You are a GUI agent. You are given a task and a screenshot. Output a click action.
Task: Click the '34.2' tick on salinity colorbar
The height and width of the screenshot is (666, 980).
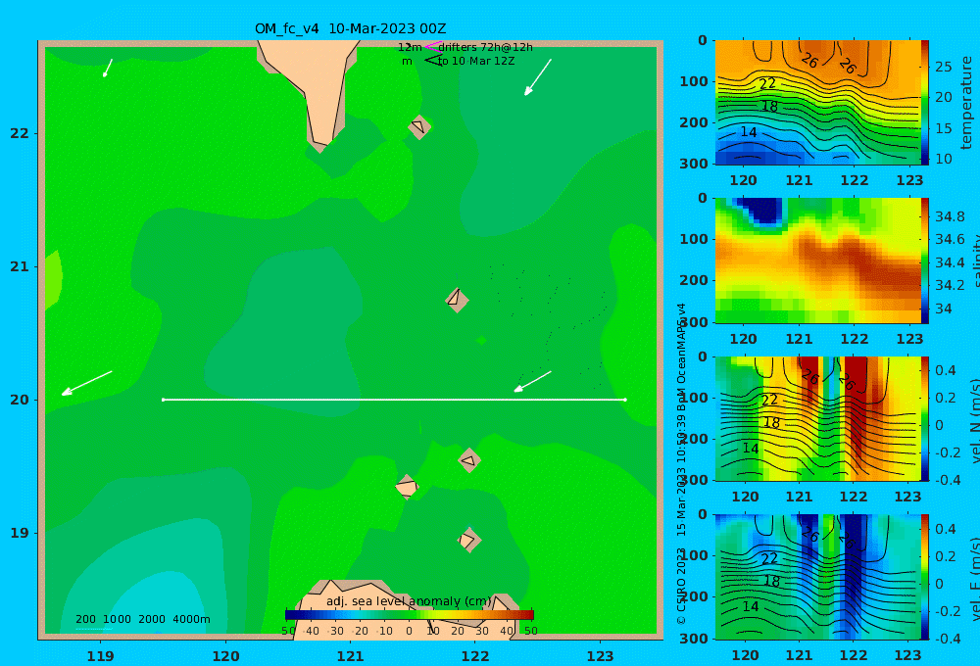pyautogui.click(x=950, y=286)
